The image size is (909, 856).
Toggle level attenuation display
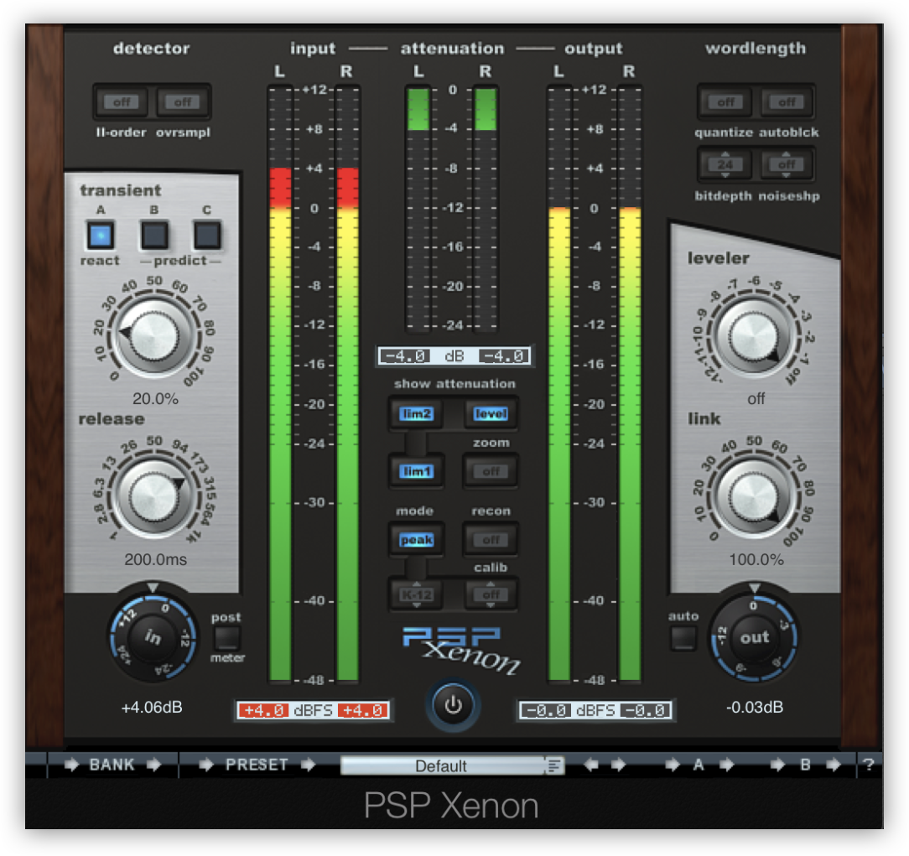491,413
